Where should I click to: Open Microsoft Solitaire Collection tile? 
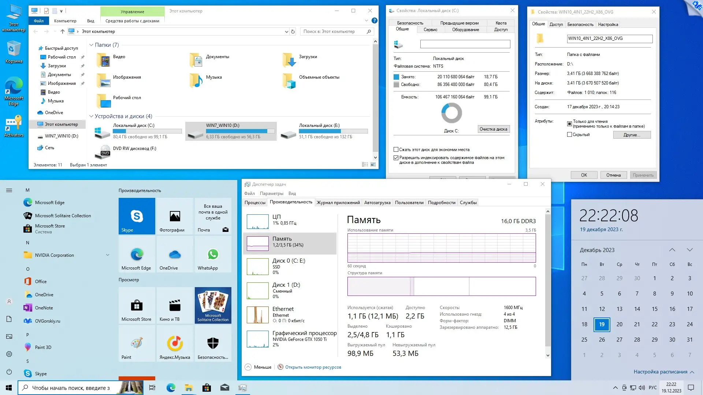pyautogui.click(x=213, y=305)
